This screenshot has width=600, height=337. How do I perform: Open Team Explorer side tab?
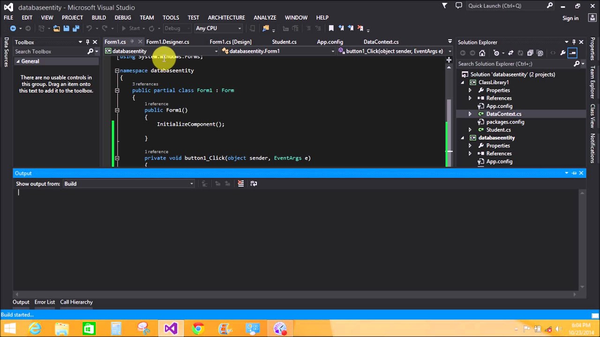tap(593, 82)
